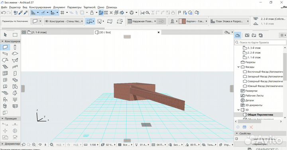This screenshot has height=150, width=287.
Task: Open the Документ menu
Action: click(59, 7)
